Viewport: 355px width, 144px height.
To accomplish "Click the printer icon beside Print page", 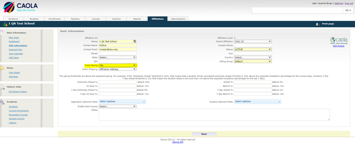I will (318, 24).
